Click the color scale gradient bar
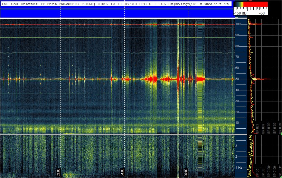Image resolution: width=282 pixels, height=178 pixels. (251, 4)
